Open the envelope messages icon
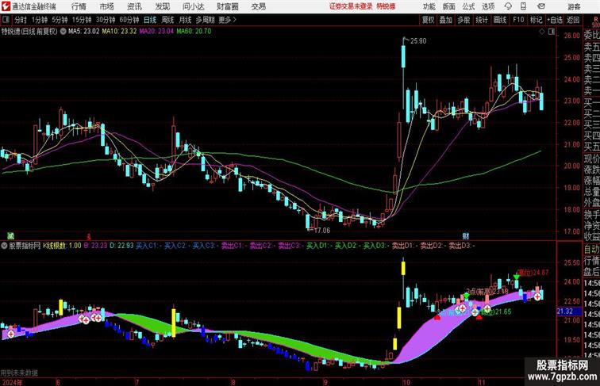 (x=541, y=6)
